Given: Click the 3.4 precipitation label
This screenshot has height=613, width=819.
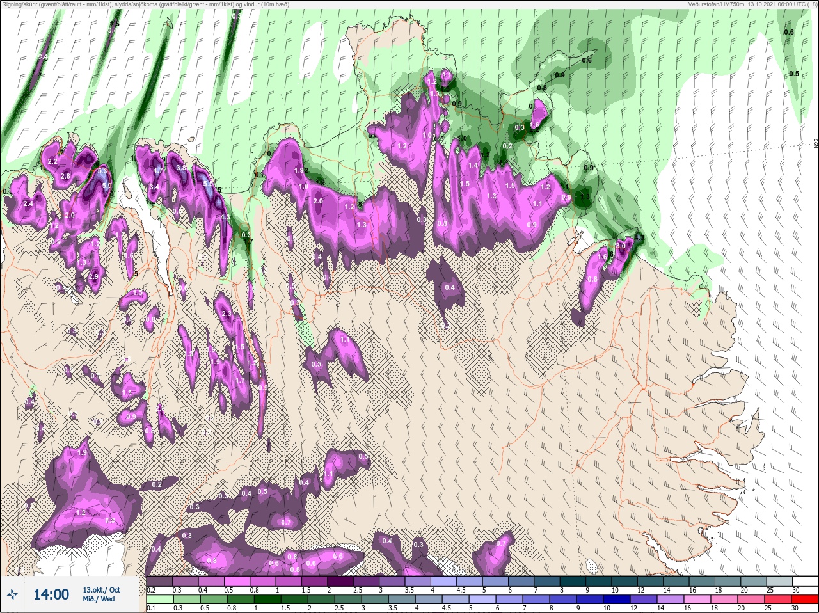Looking at the screenshot, I should point(154,187).
